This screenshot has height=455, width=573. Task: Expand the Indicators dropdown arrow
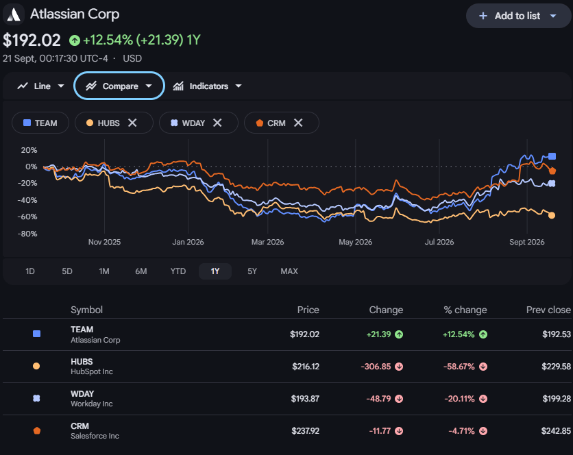(x=239, y=86)
